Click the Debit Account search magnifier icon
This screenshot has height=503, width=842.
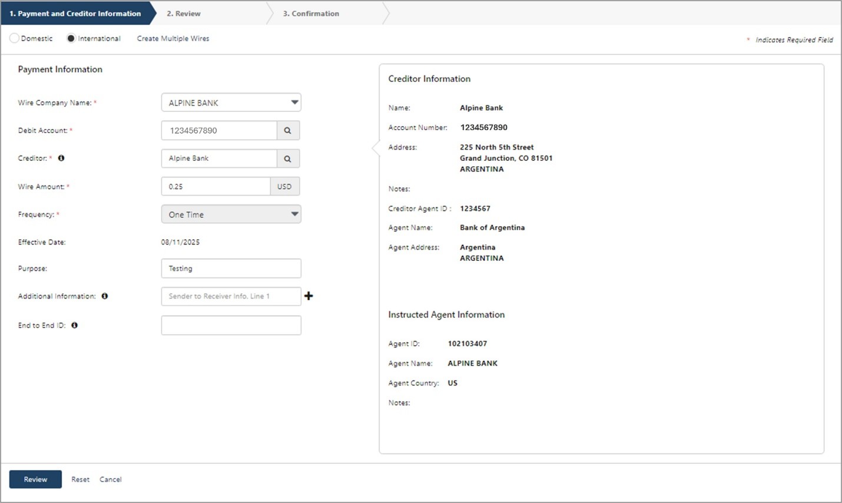point(287,131)
